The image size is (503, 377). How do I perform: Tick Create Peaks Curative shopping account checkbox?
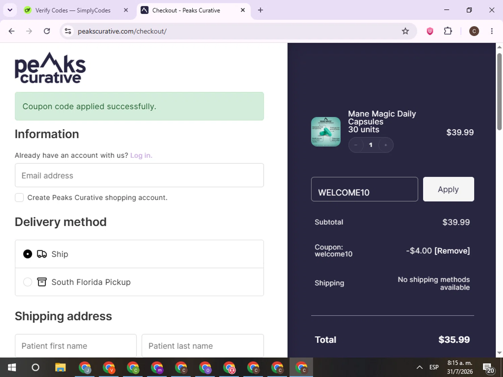[19, 198]
